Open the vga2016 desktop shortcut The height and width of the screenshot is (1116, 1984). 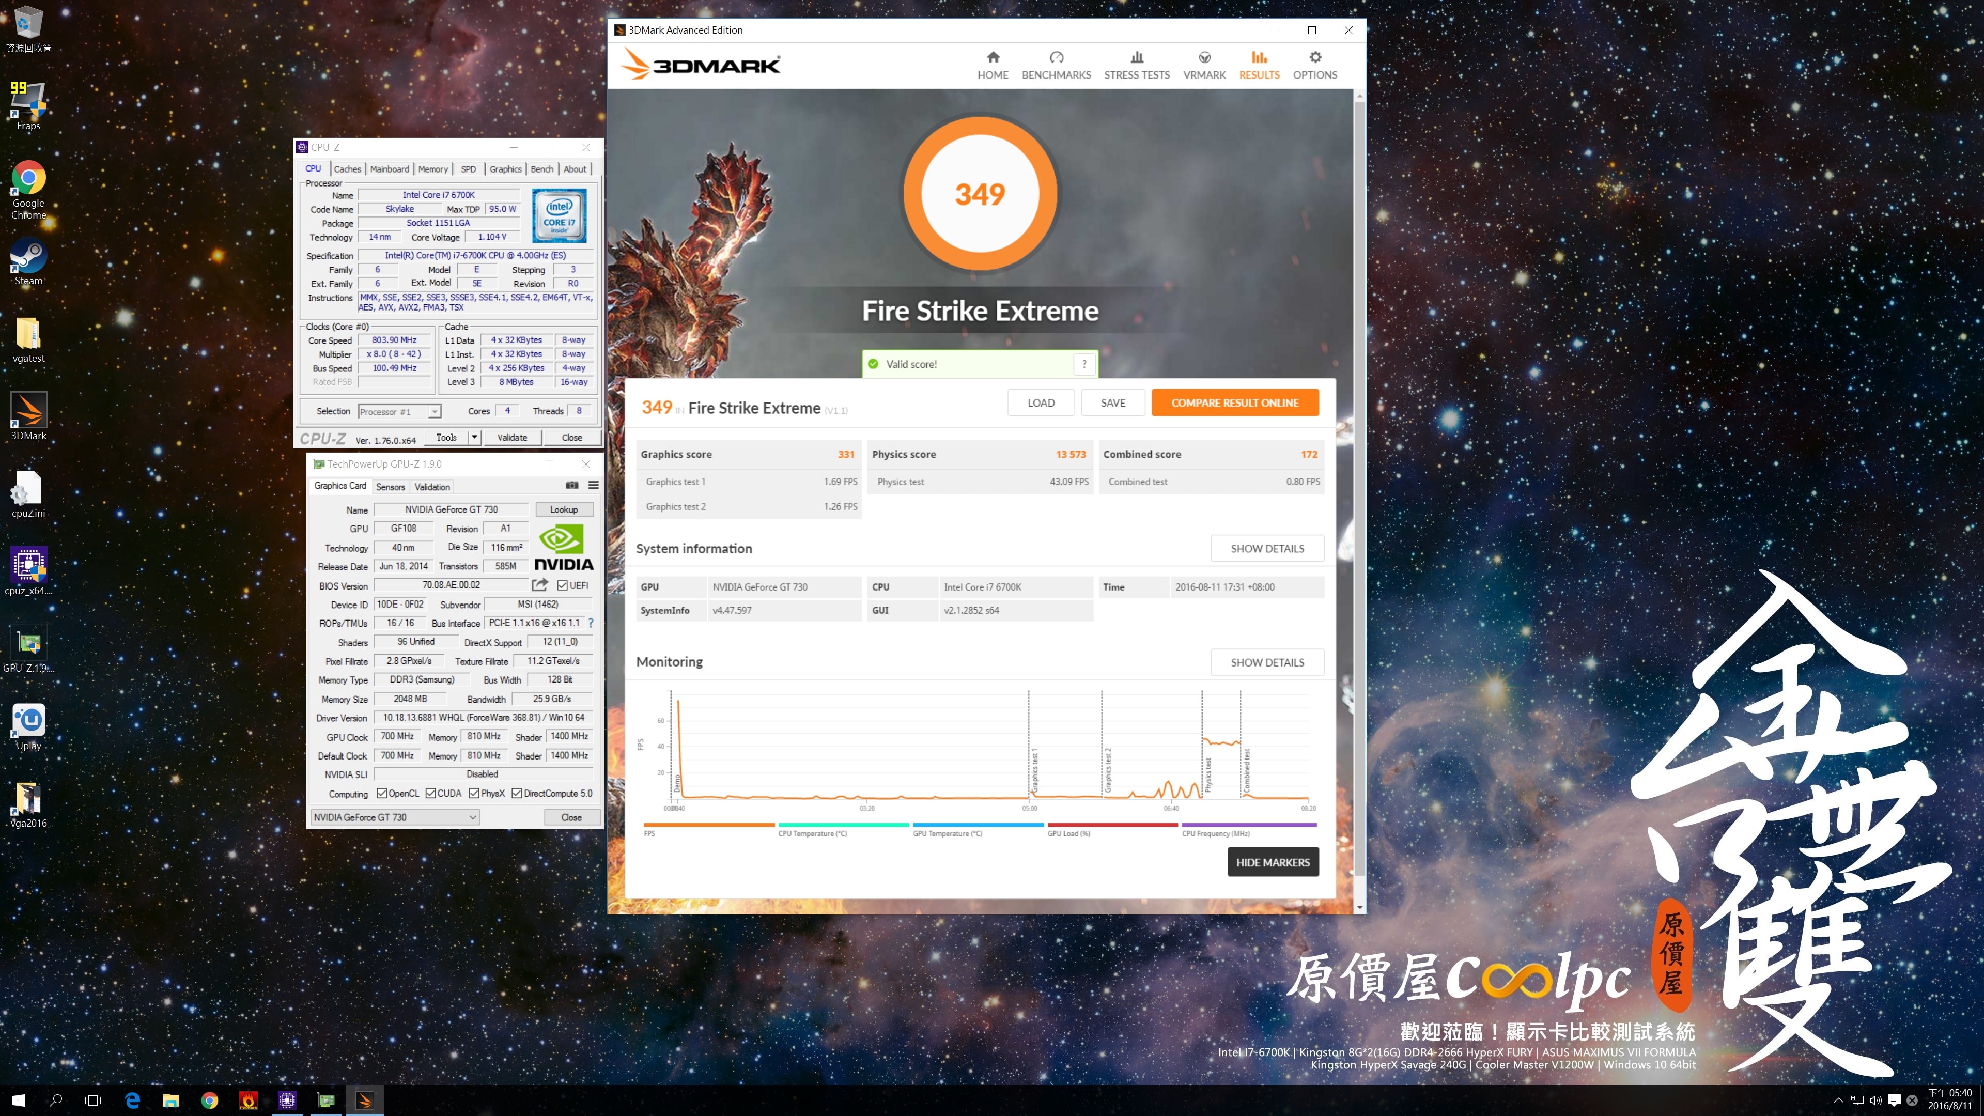coord(28,804)
